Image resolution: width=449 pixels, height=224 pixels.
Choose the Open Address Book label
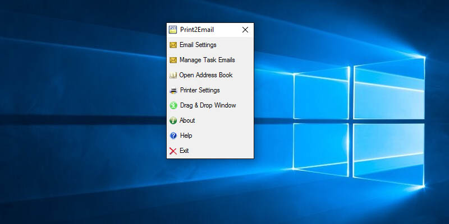[205, 75]
